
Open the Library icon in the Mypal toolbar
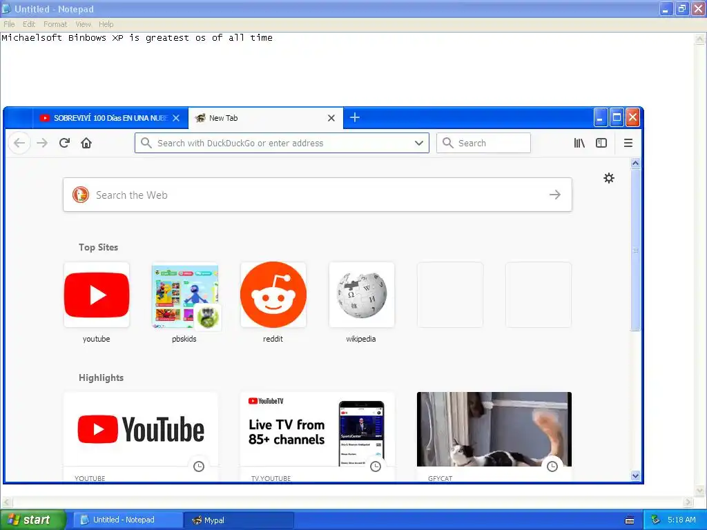[579, 144]
